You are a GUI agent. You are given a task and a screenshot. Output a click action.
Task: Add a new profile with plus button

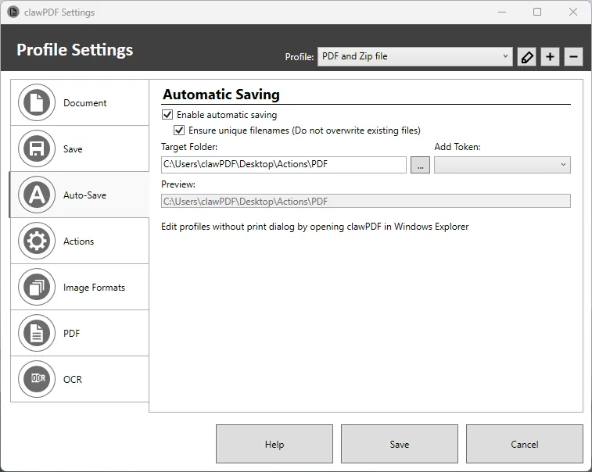[x=550, y=57]
